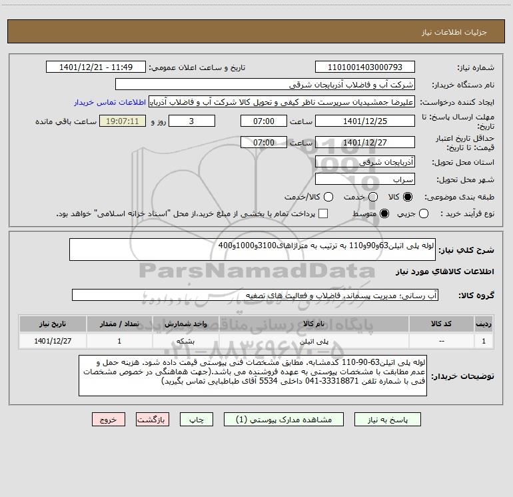The height and width of the screenshot is (497, 513).
Task: Click the general description field لوله پلی اتیلن
Action: 253,250
